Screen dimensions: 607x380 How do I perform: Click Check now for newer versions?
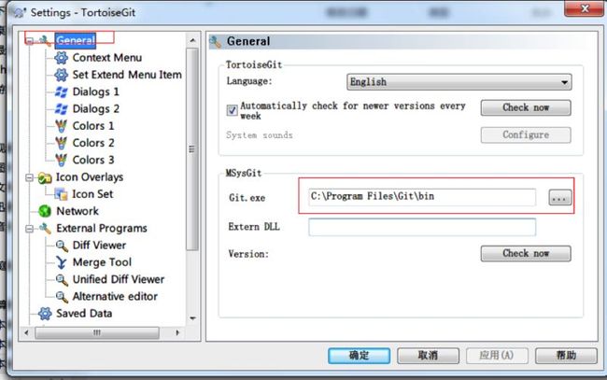tap(526, 107)
